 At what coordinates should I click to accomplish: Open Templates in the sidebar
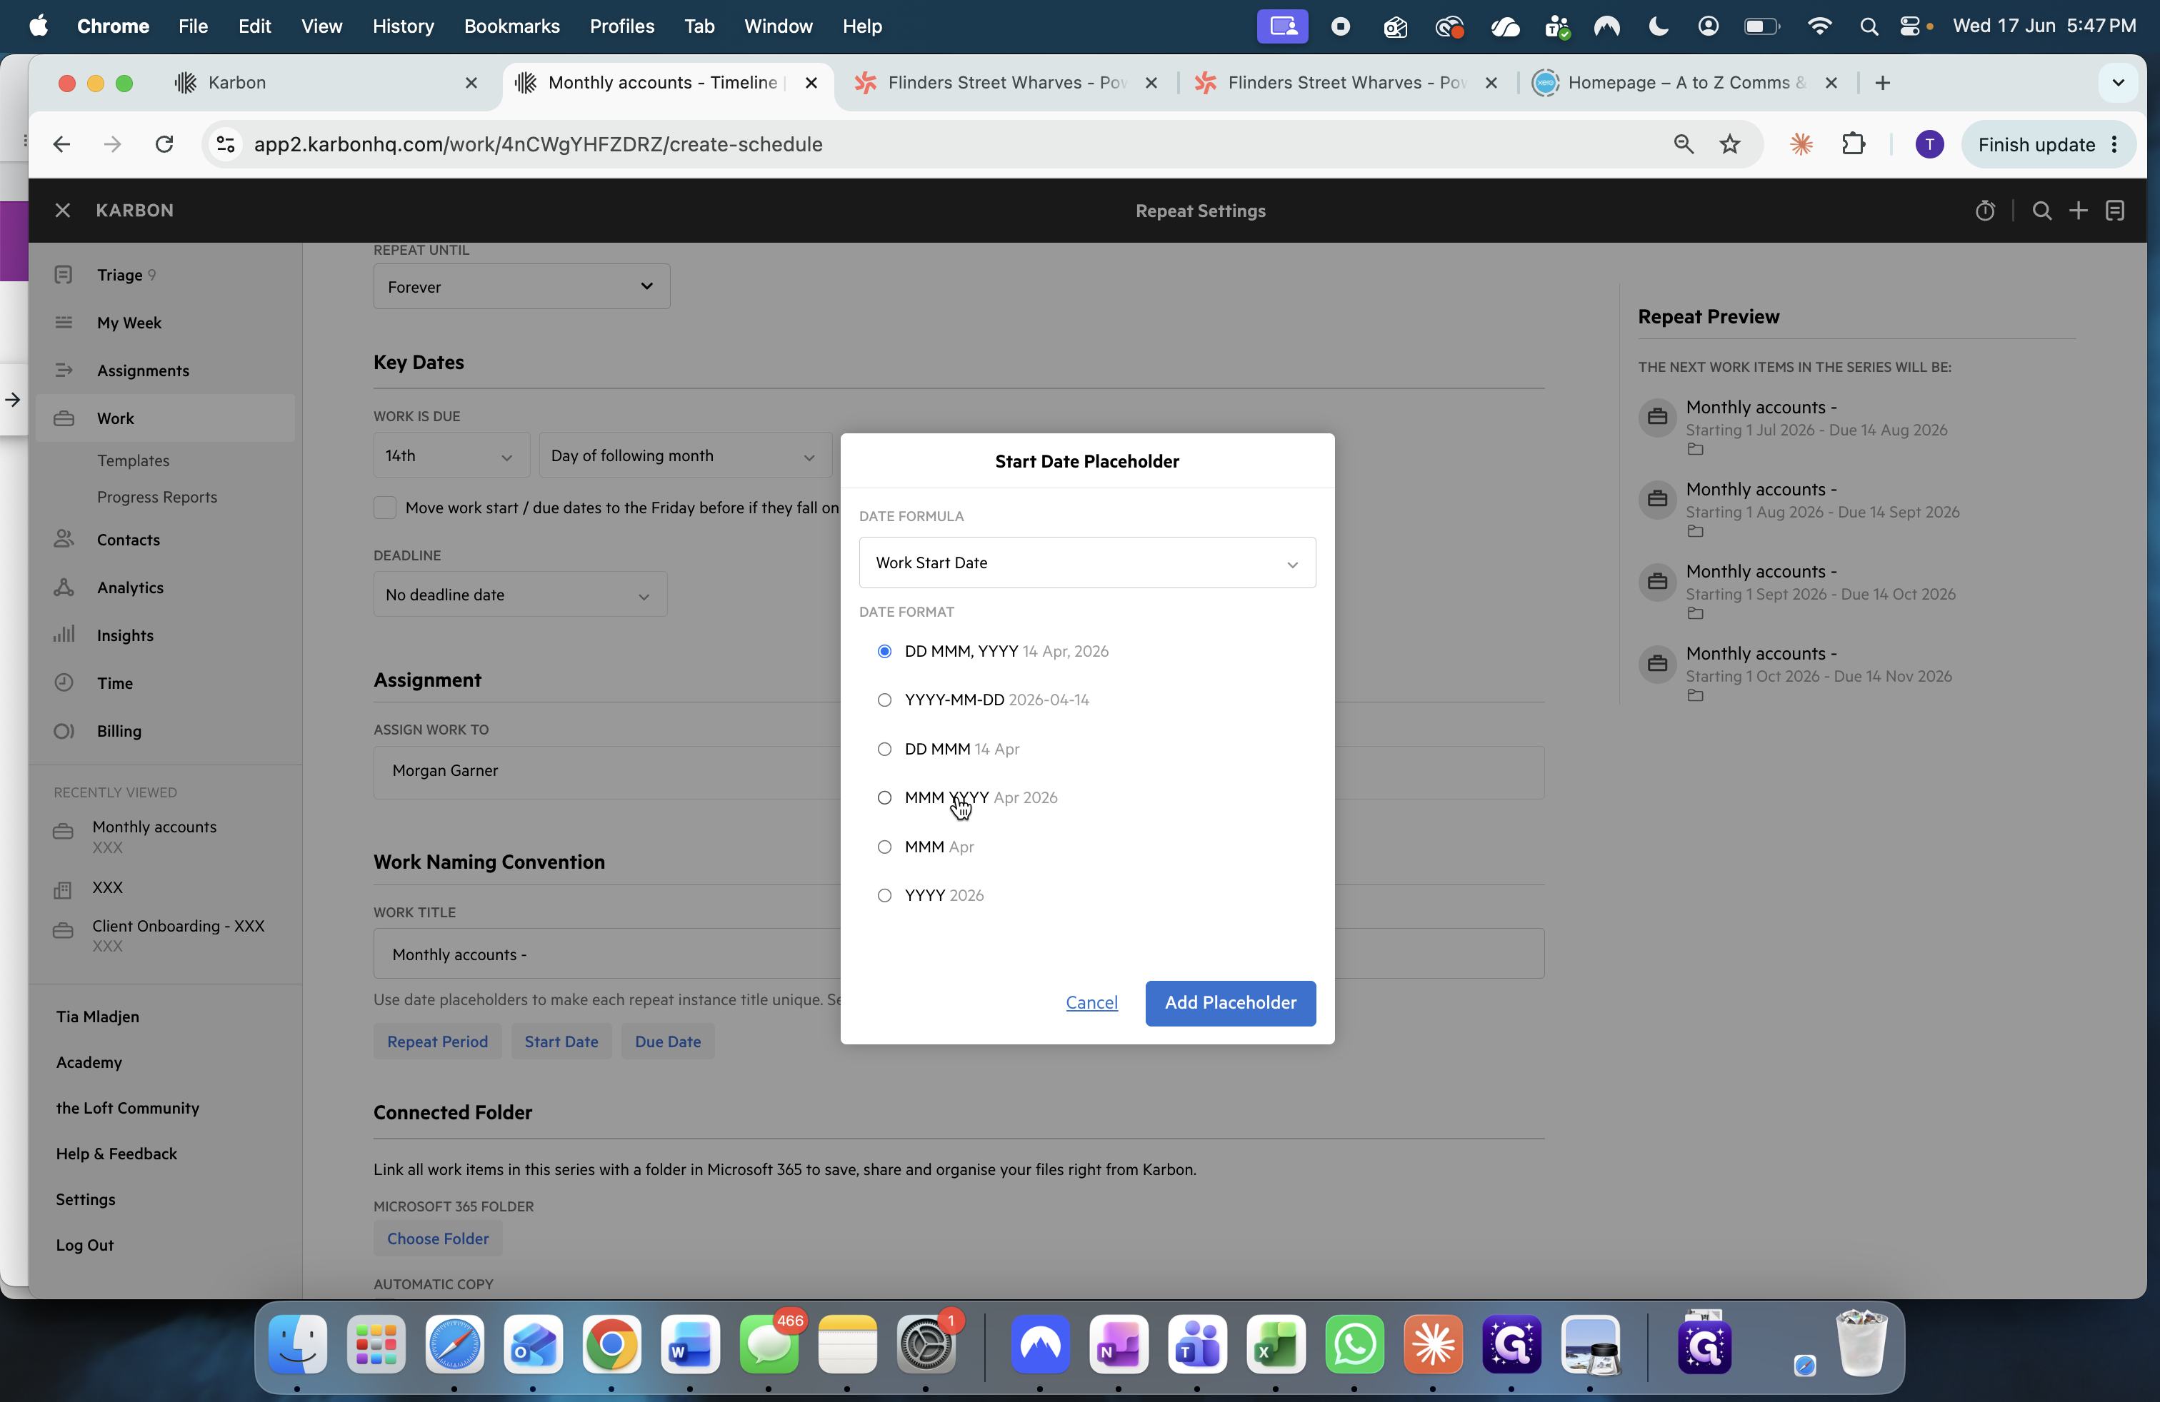coord(134,460)
